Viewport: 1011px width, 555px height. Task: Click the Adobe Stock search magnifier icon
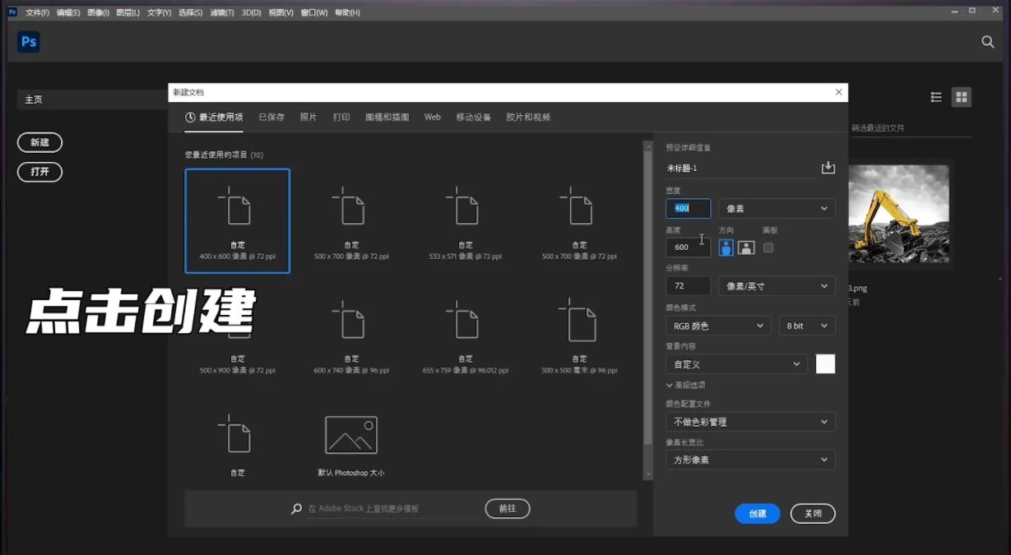(296, 508)
